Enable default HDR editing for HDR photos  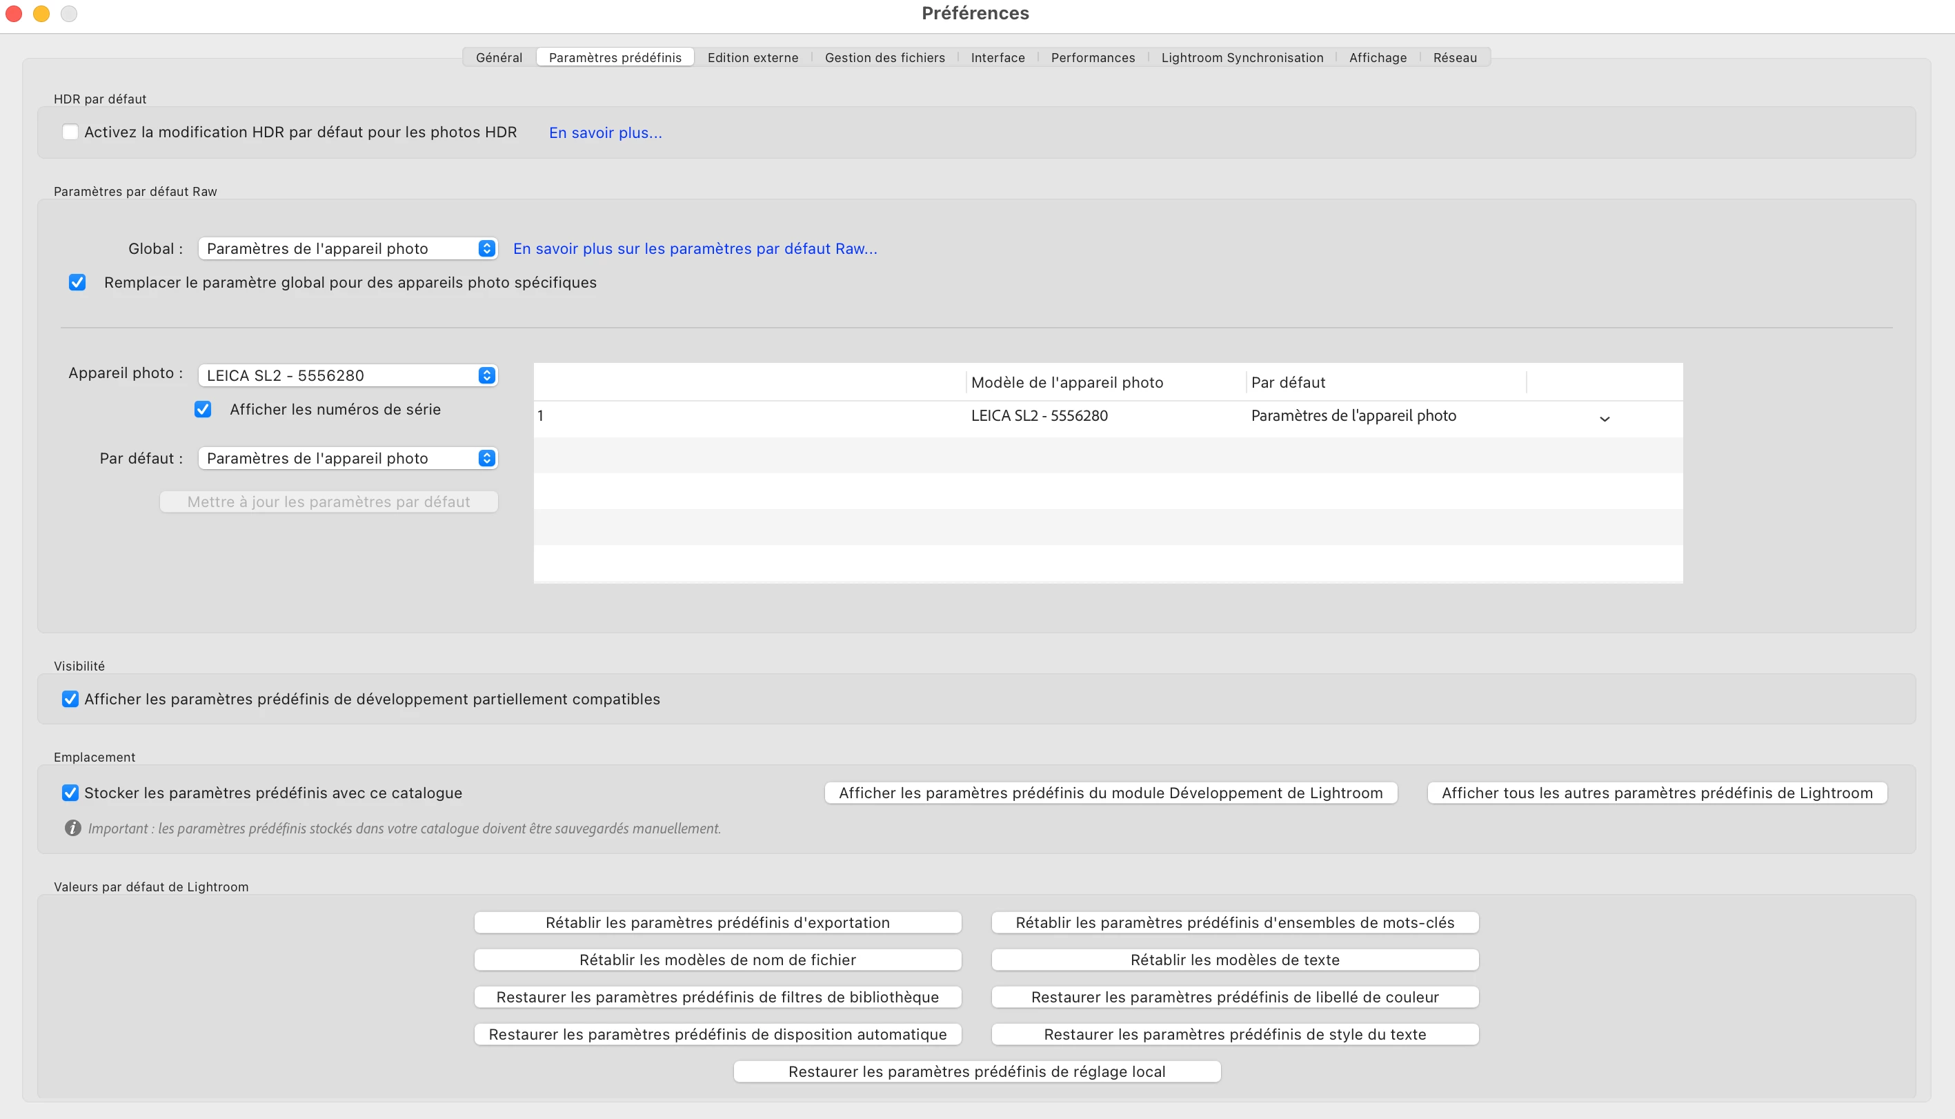tap(70, 132)
